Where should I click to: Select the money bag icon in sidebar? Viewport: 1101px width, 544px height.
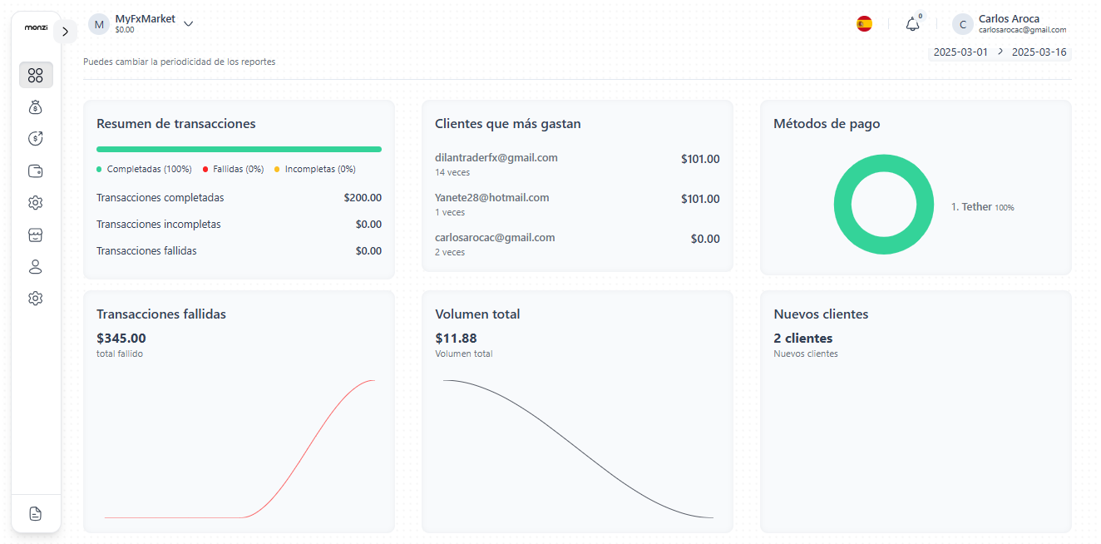pos(35,106)
